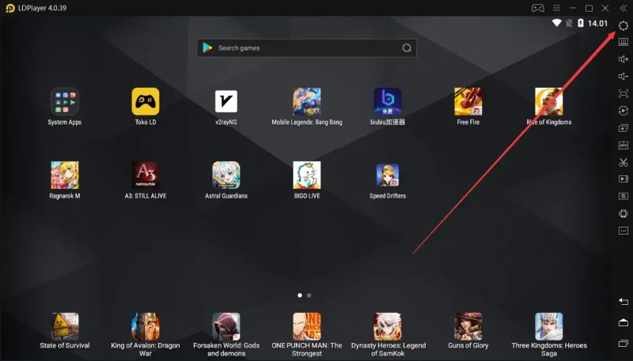Rotate screen using sidebar phone icon
Screen dimensions: 633x361
click(624, 213)
